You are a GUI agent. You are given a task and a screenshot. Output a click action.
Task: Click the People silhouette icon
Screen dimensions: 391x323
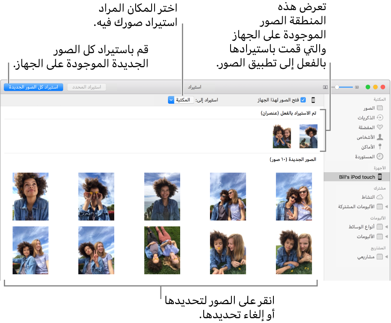pos(380,137)
